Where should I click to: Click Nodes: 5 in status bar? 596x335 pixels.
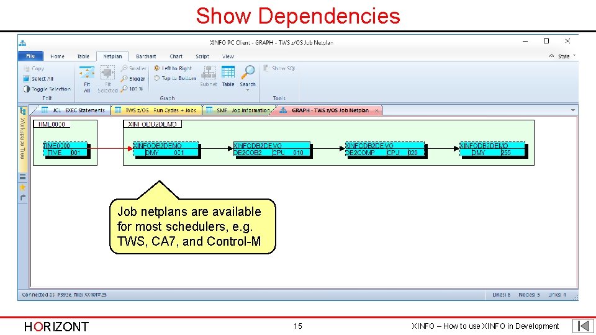tap(529, 295)
